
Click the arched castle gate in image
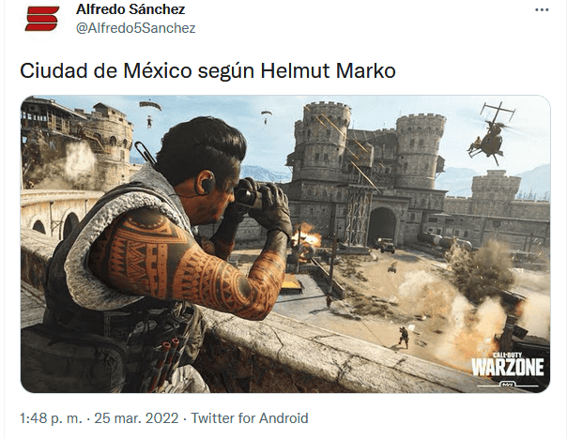(x=382, y=227)
